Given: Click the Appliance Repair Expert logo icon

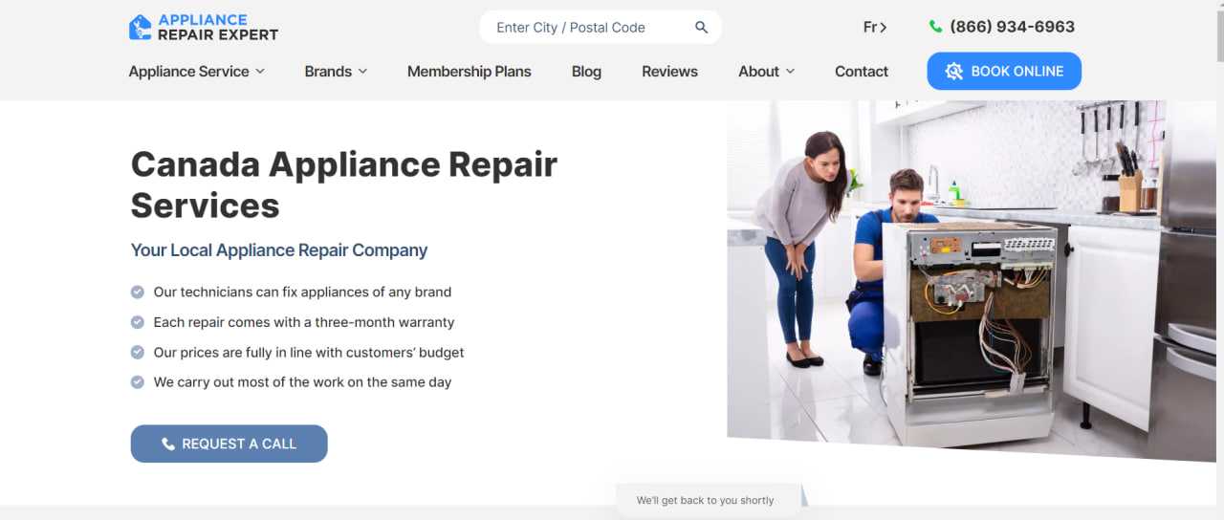Looking at the screenshot, I should [x=141, y=27].
